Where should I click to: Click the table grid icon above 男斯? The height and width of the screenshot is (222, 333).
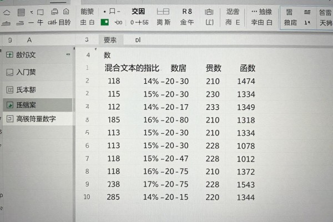click(163, 12)
